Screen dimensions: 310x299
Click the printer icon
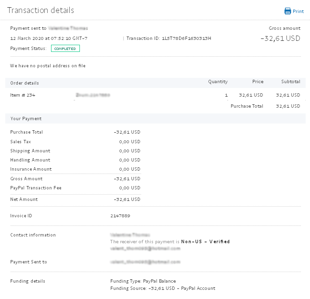coord(288,11)
